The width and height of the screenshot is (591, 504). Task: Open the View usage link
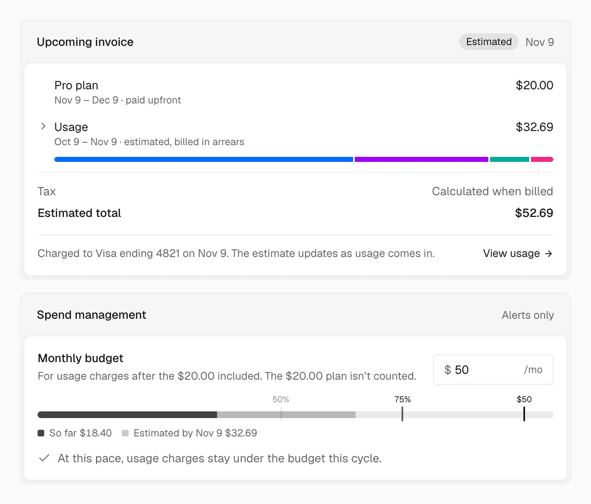518,253
